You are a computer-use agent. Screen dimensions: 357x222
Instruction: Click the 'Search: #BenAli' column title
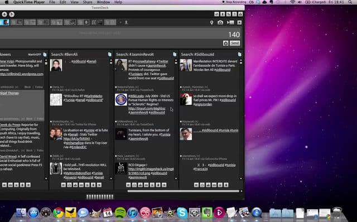point(64,55)
